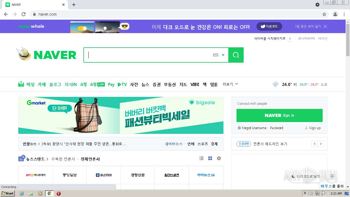Open the 쇼핑LIVE menu item
This screenshot has width=350, height=197.
click(x=97, y=85)
